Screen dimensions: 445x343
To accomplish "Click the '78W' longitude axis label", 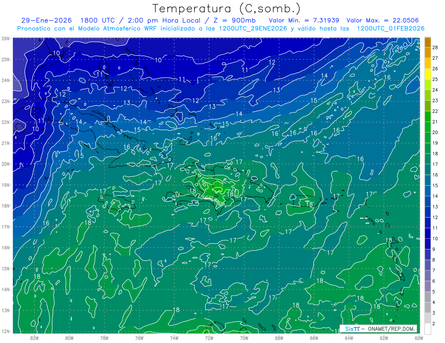I will pos(104,338).
